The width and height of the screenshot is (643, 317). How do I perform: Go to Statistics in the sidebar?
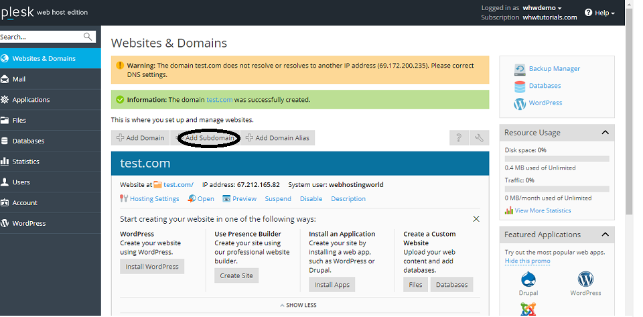click(25, 162)
